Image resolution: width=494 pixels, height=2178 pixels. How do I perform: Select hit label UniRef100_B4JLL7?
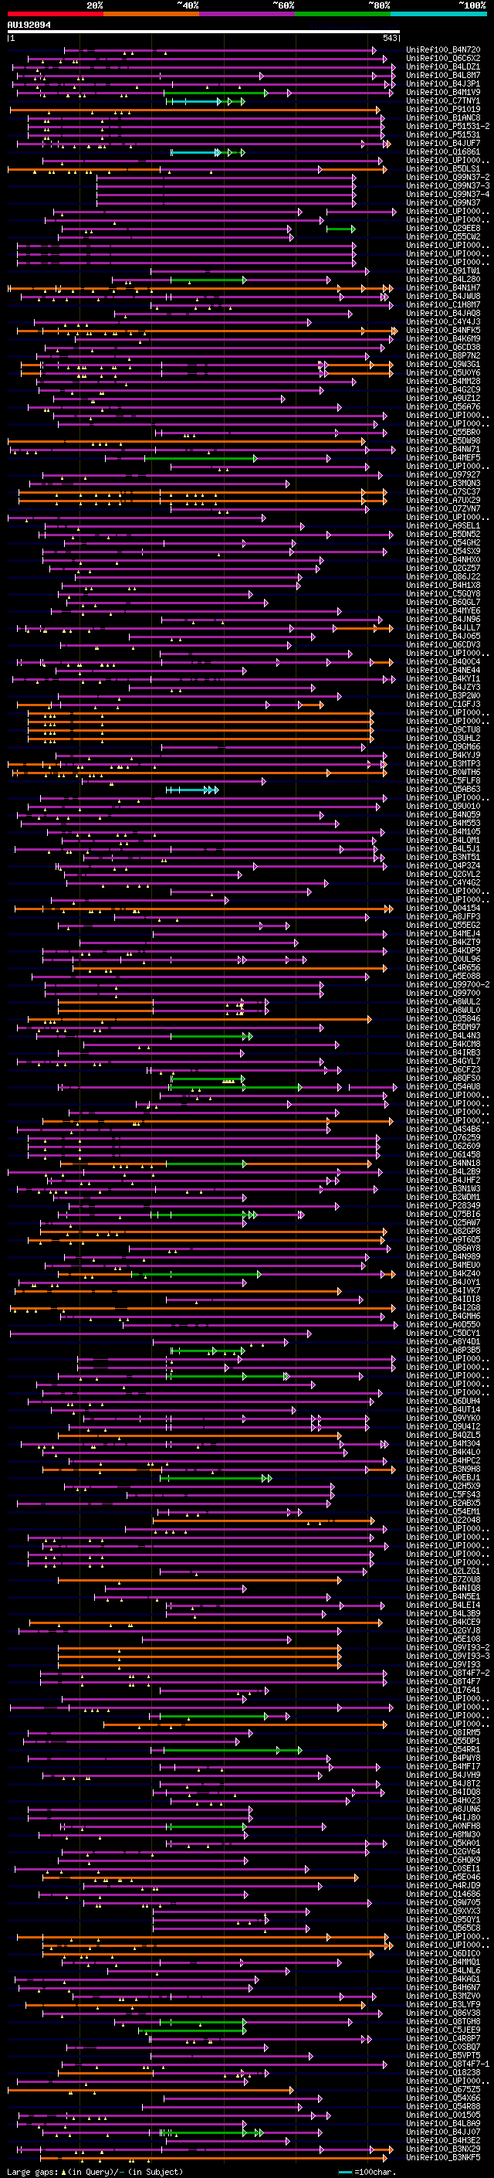tap(443, 628)
